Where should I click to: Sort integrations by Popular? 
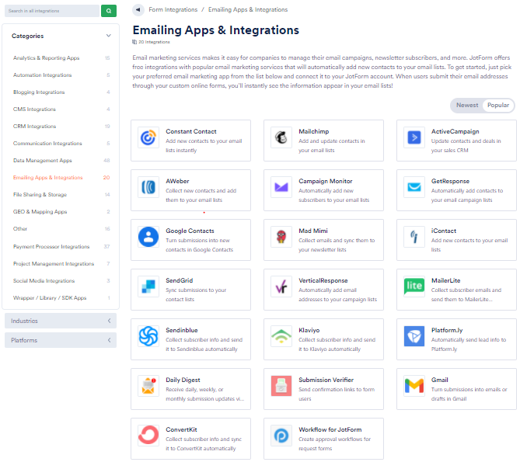498,106
